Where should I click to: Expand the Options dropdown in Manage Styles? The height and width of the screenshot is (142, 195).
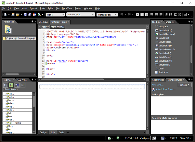pyautogui.click(x=185, y=85)
